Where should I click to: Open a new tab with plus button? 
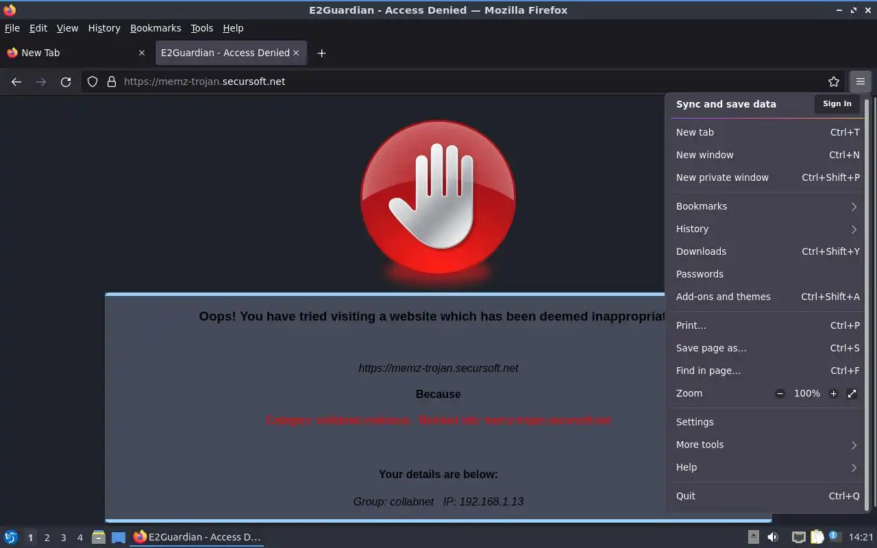(321, 53)
